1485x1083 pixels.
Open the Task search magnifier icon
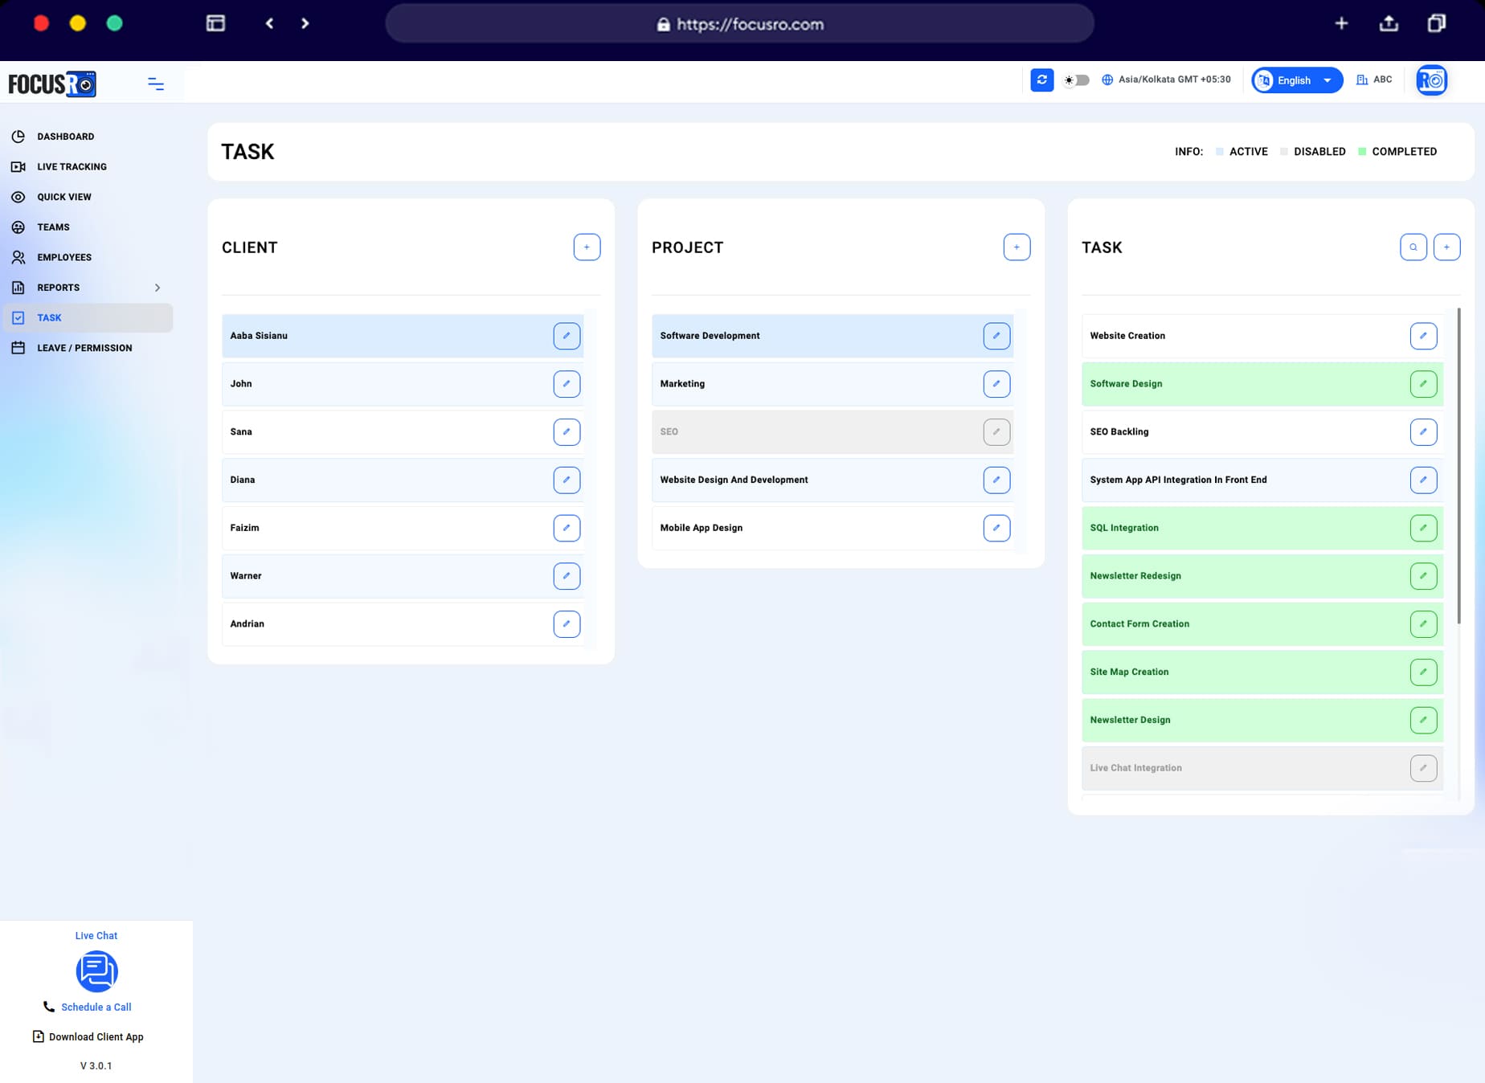tap(1413, 247)
